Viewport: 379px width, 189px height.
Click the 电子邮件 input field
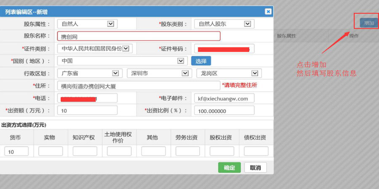click(x=224, y=98)
